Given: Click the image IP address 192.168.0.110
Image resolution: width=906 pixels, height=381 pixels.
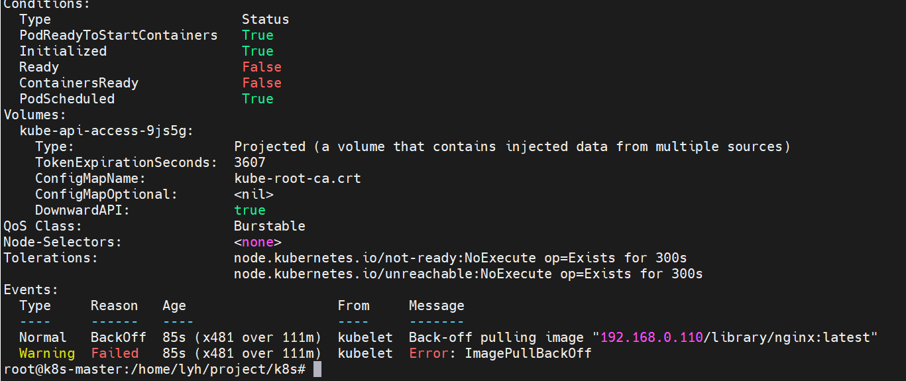Looking at the screenshot, I should (x=651, y=337).
